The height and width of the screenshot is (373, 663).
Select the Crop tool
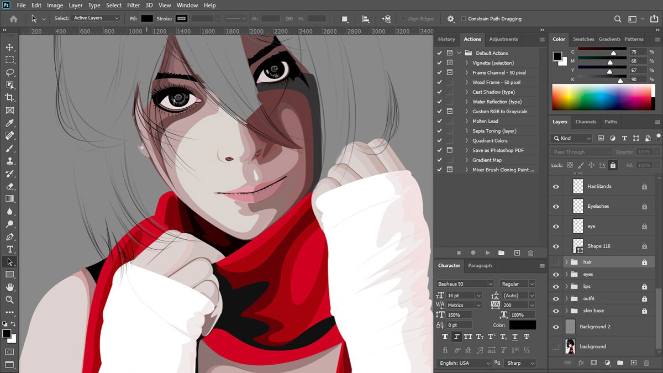click(x=9, y=97)
